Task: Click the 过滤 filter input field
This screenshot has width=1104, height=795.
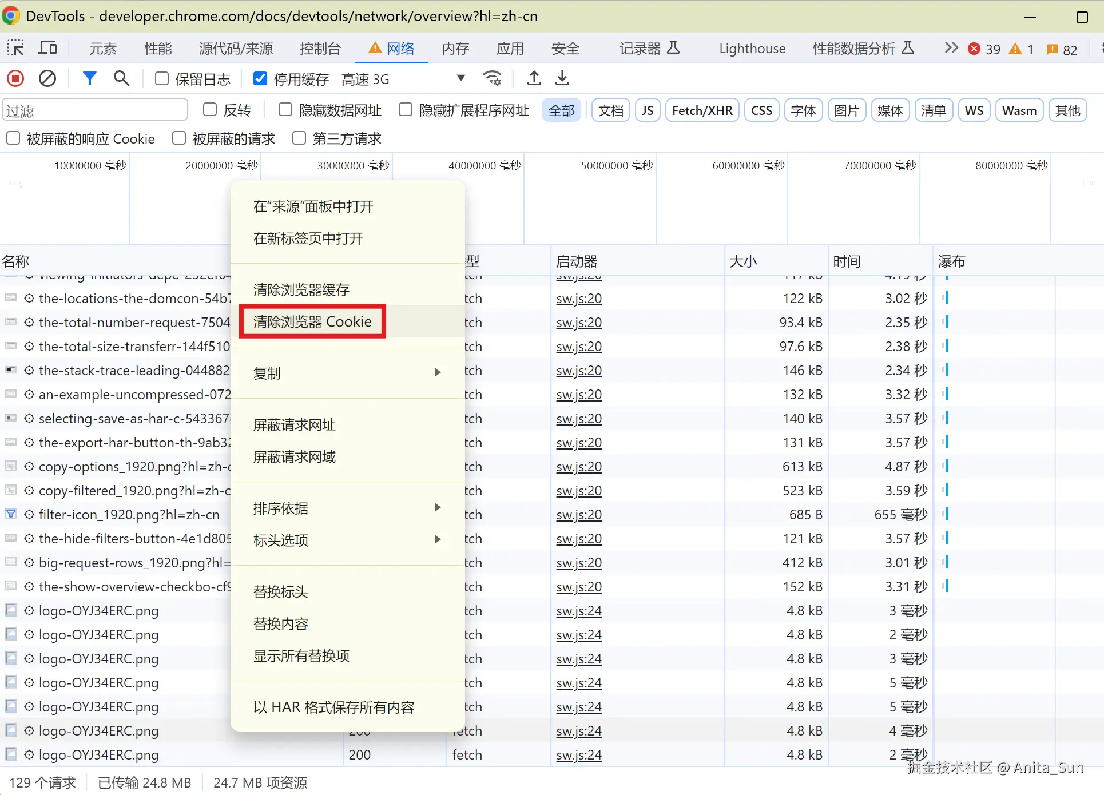Action: click(95, 110)
